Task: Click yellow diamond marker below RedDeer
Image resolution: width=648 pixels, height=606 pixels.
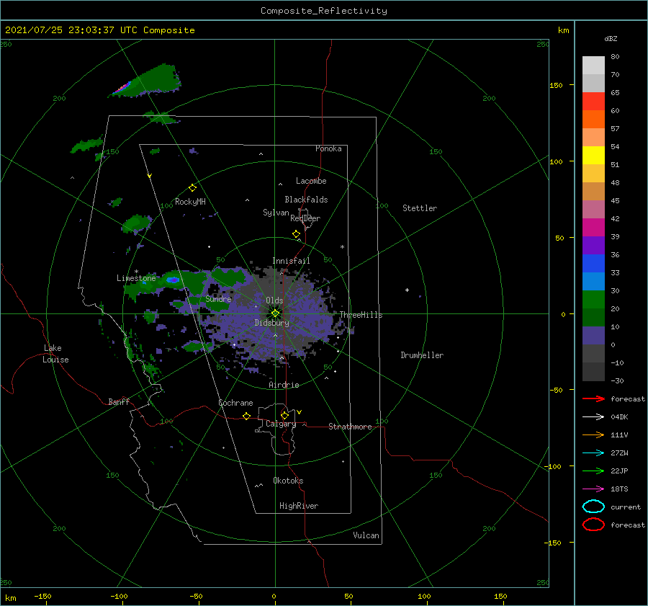Action: tap(296, 234)
